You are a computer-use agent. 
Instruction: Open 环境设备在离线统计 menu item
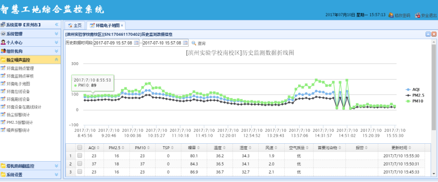24,107
